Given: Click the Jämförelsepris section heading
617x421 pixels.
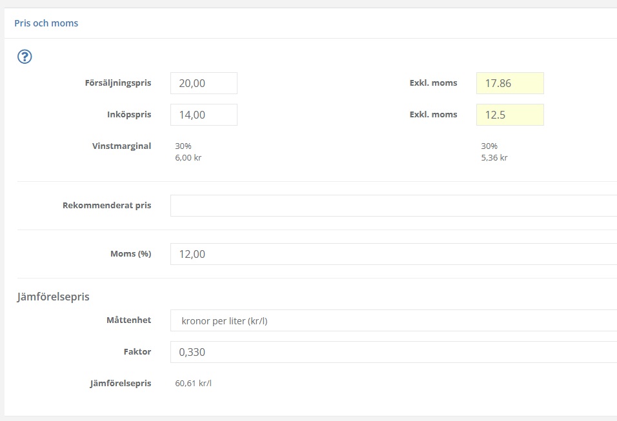Looking at the screenshot, I should (53, 297).
